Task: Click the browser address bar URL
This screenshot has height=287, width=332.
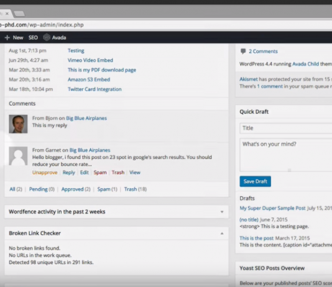Action: pyautogui.click(x=42, y=25)
